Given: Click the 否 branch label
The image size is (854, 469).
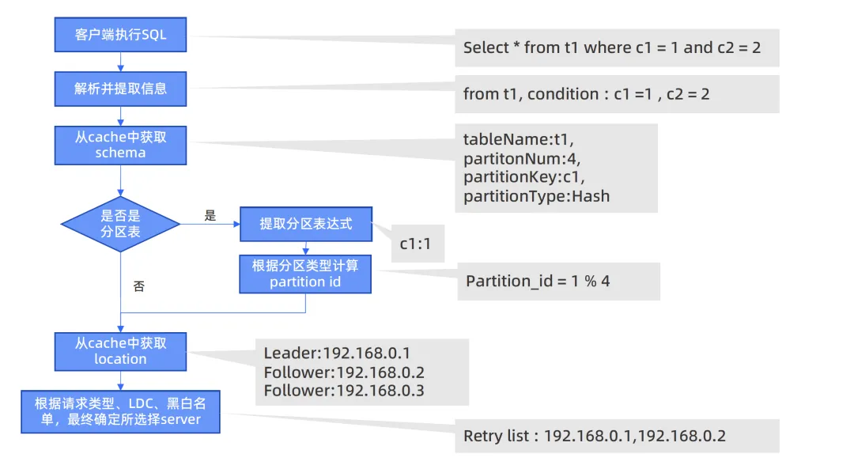Looking at the screenshot, I should [139, 287].
